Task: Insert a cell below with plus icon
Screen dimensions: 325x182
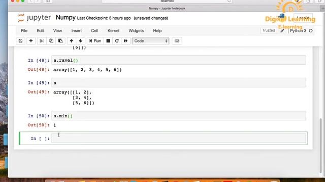Action: (x=31, y=41)
